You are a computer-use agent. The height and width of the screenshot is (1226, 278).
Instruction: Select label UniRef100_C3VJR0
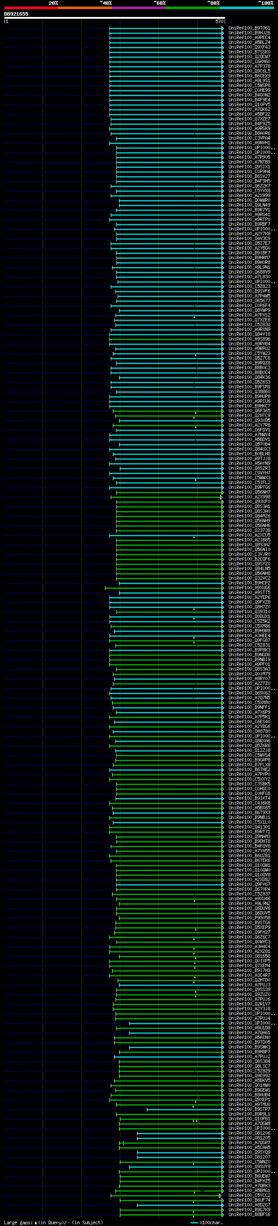pyautogui.click(x=249, y=555)
